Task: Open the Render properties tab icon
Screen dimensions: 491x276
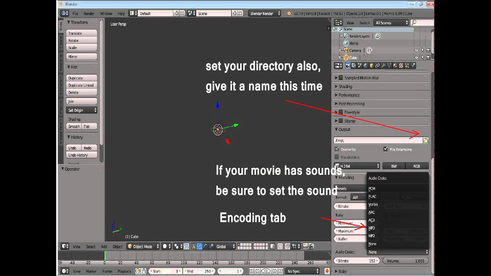Action: pyautogui.click(x=348, y=66)
